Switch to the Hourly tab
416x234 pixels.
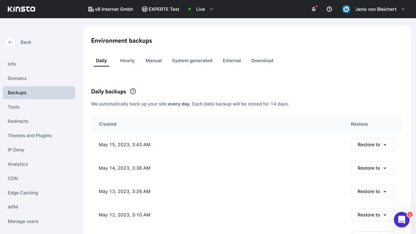pyautogui.click(x=127, y=61)
